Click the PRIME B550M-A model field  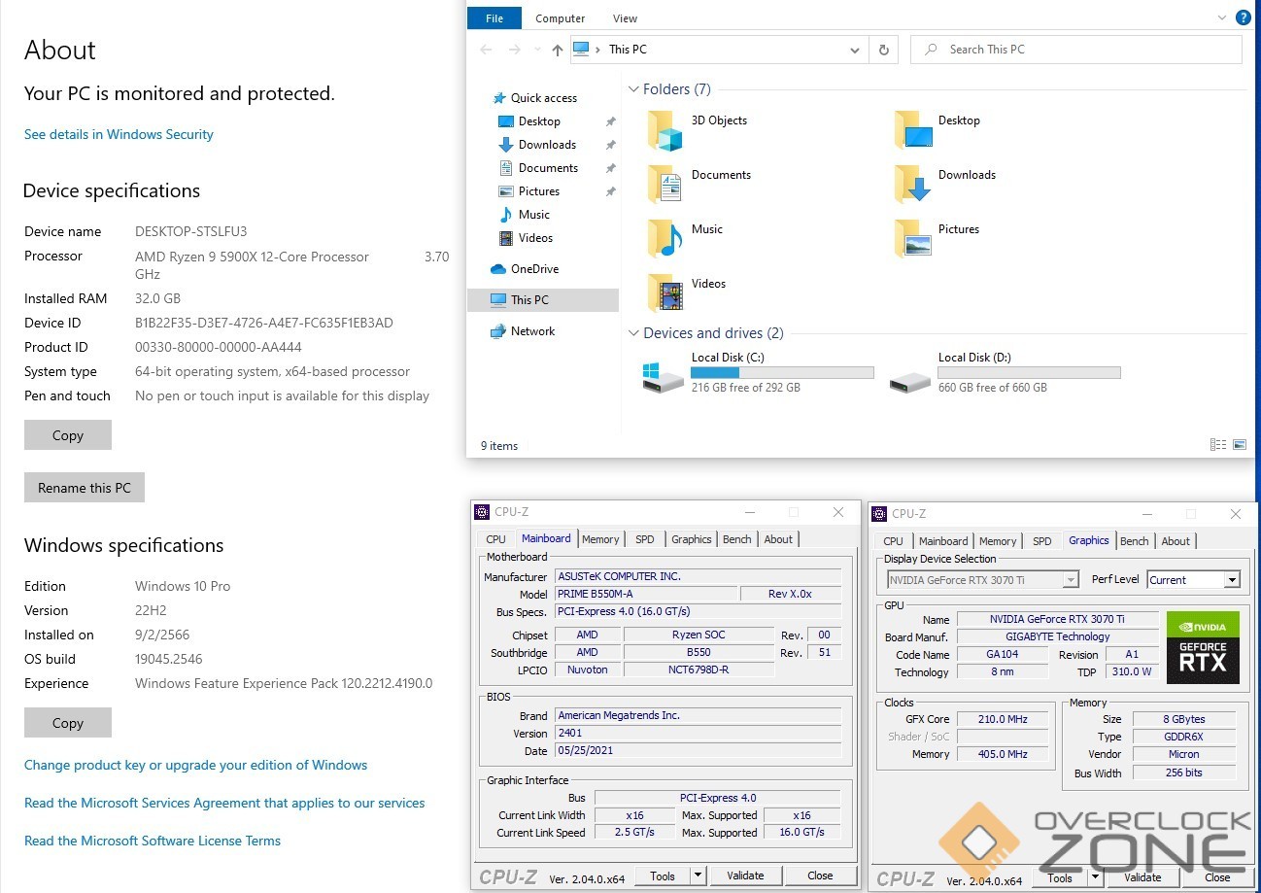[646, 594]
